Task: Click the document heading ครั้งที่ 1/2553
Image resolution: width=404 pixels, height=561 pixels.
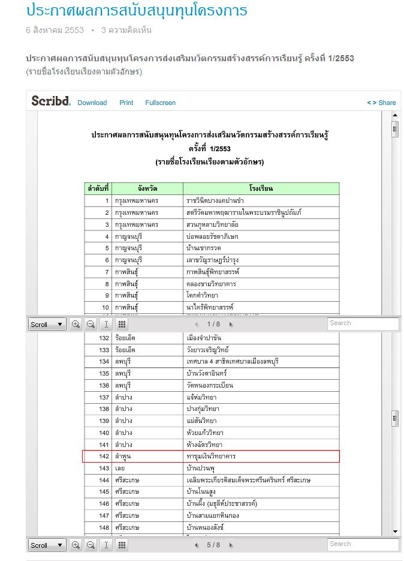Action: (x=210, y=148)
